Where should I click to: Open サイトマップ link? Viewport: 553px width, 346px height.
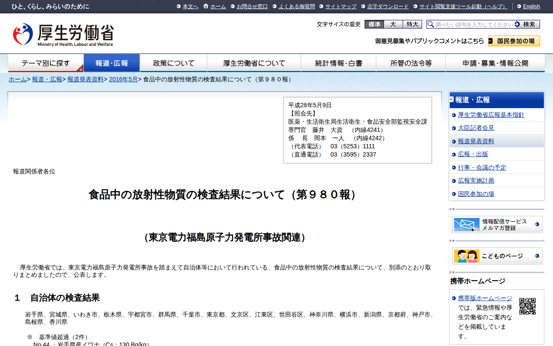click(341, 6)
